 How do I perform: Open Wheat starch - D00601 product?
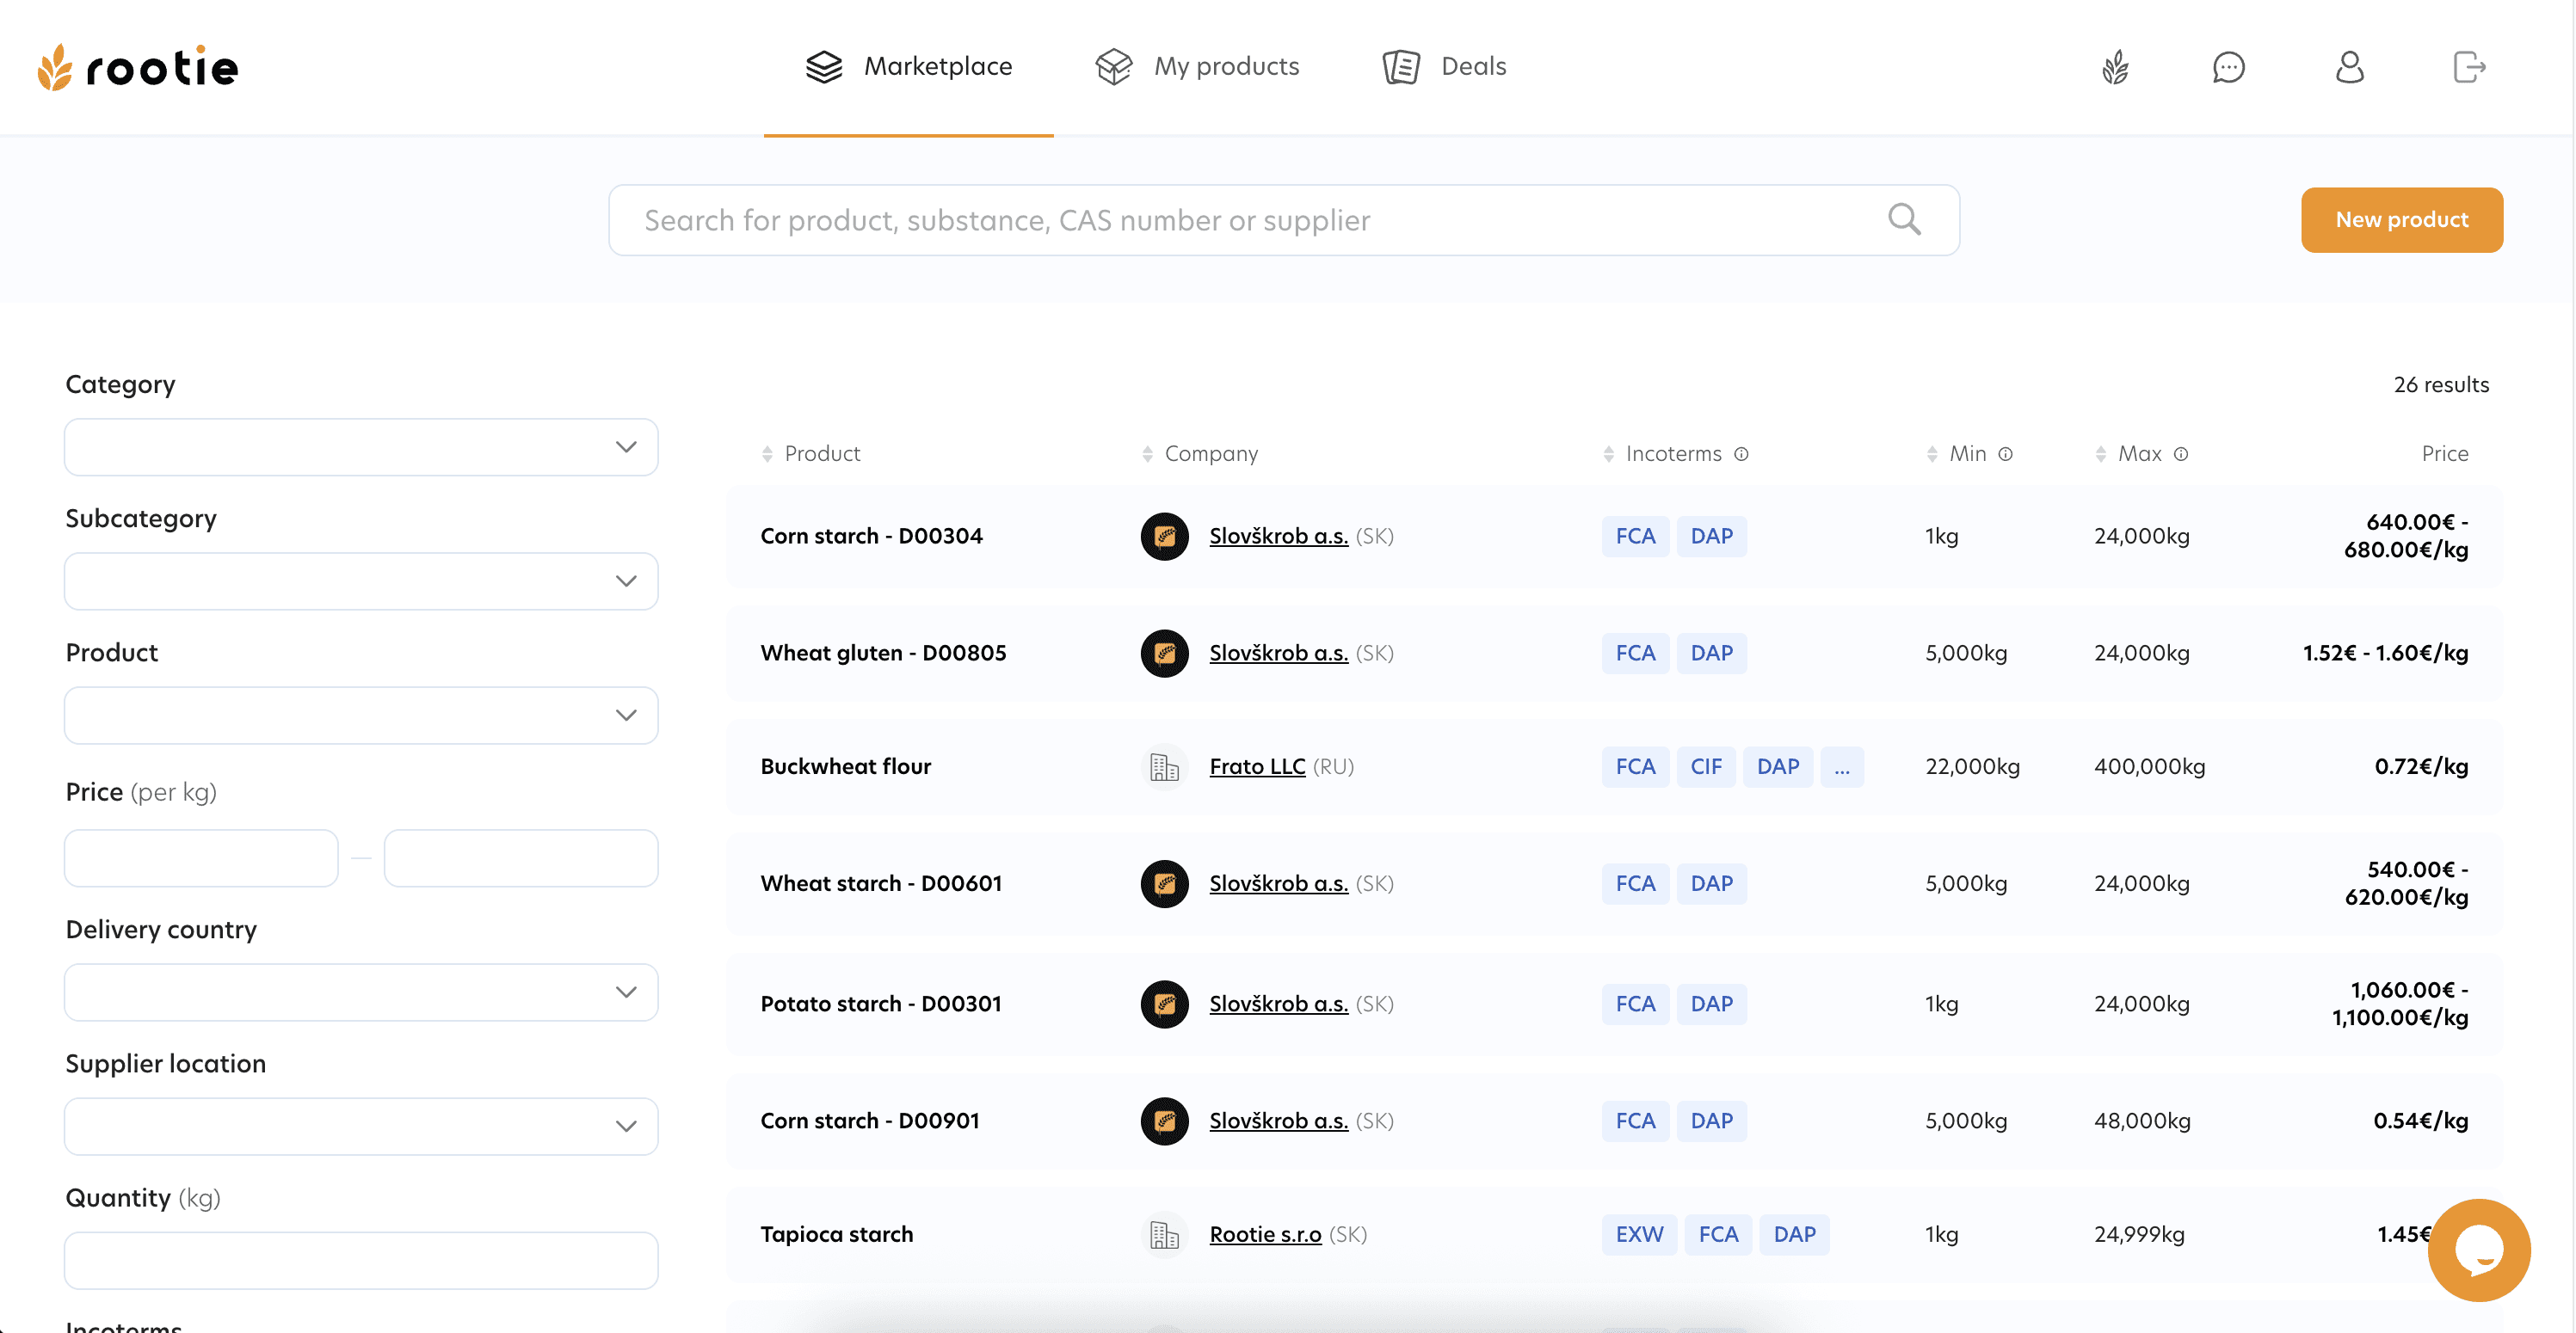[x=880, y=883]
